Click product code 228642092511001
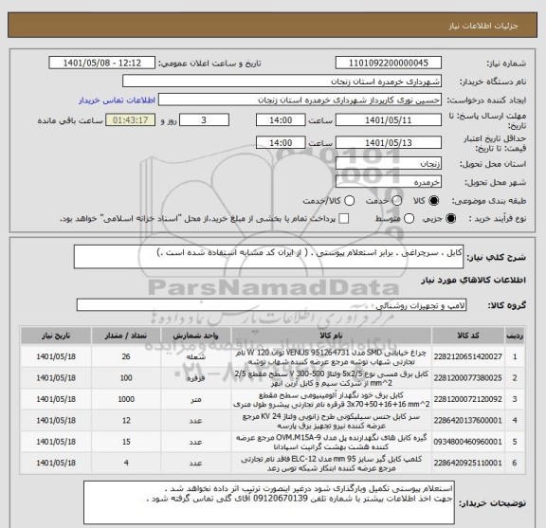 pos(468,463)
